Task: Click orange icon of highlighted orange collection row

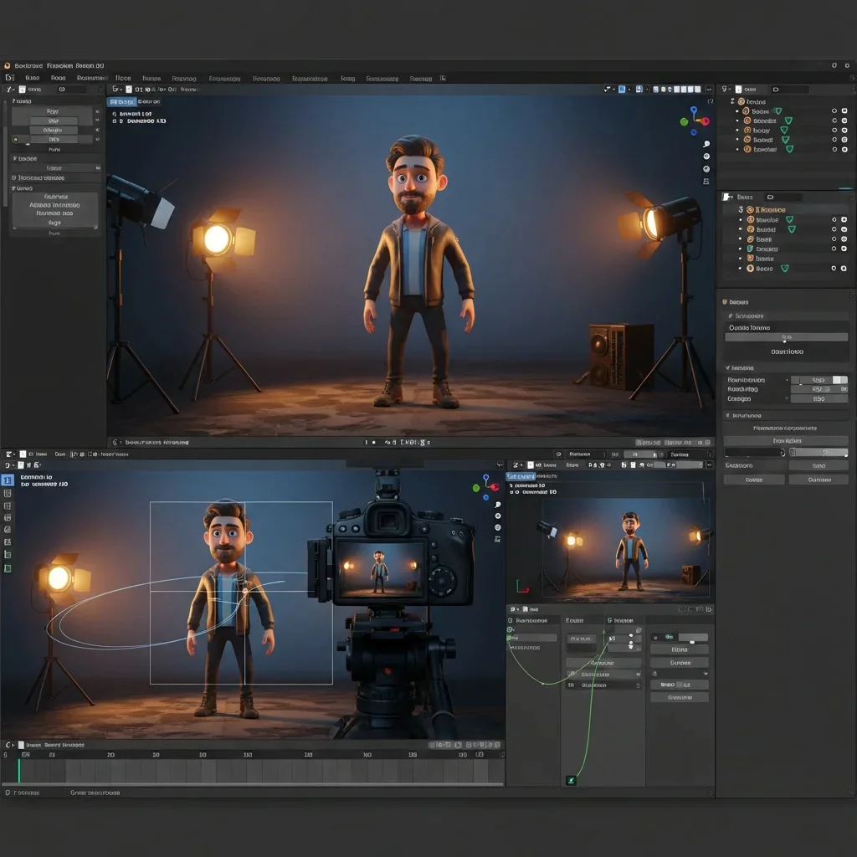Action: click(x=751, y=209)
